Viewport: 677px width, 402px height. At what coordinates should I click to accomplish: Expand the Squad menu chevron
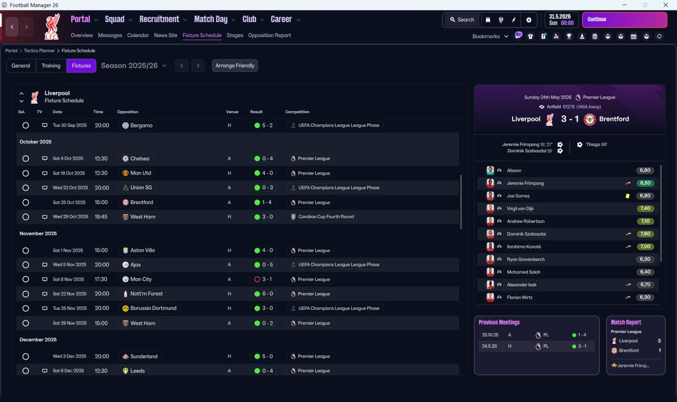pyautogui.click(x=130, y=20)
